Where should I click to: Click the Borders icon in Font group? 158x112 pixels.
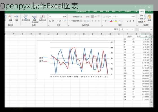pyautogui.click(x=122, y=21)
